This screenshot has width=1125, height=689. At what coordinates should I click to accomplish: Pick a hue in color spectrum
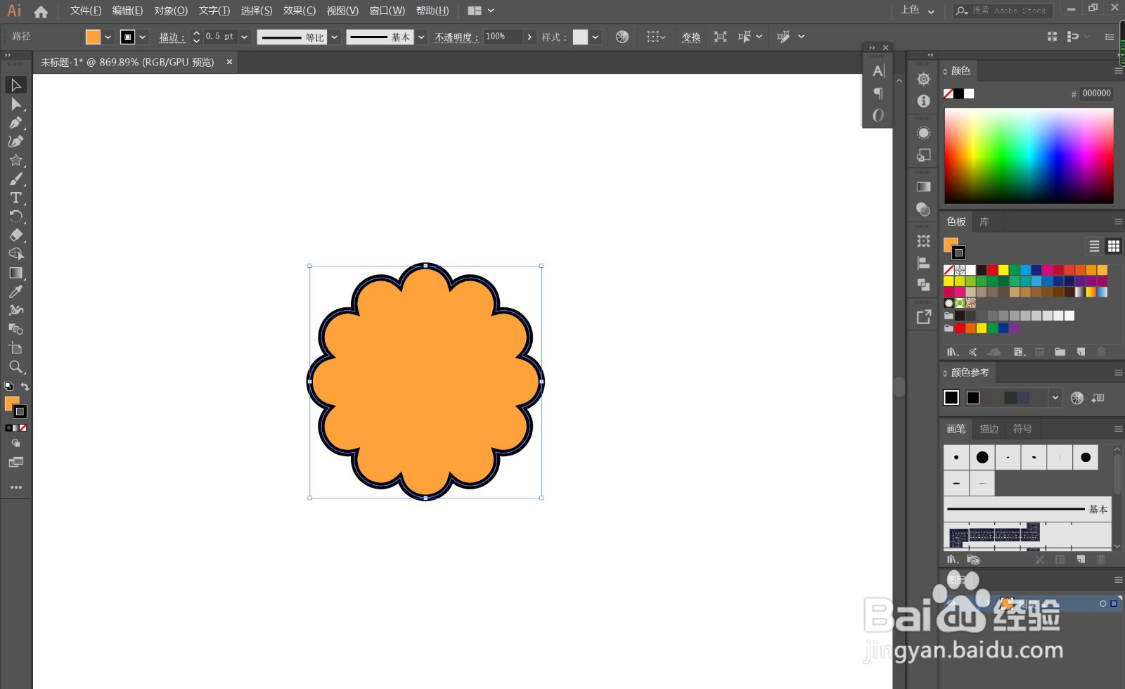(x=1029, y=156)
